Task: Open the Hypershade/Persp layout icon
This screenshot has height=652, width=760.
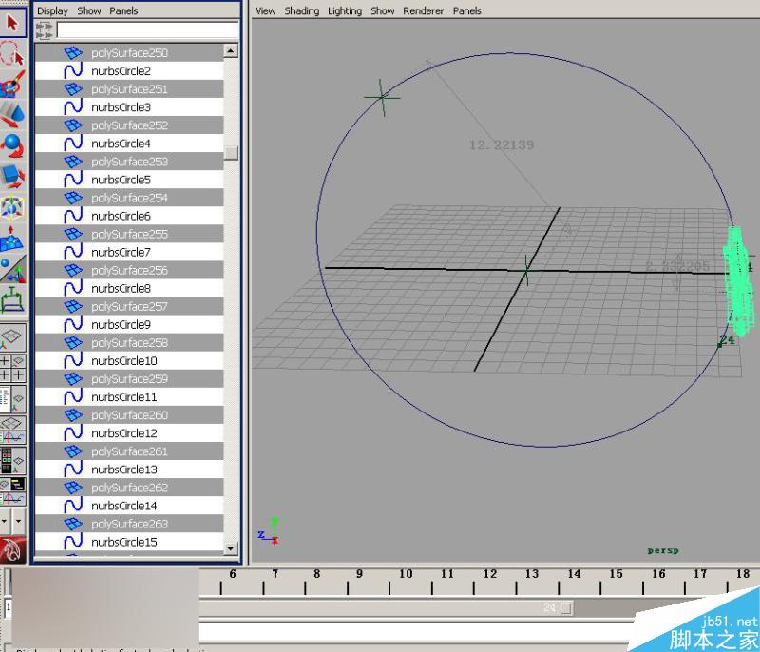Action: (12, 461)
